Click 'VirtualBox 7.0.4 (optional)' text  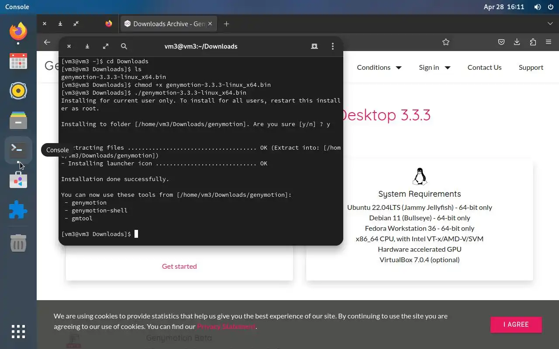pyautogui.click(x=420, y=260)
